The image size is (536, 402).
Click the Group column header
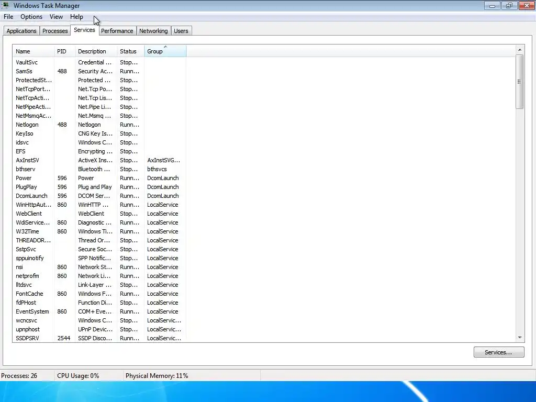click(165, 51)
